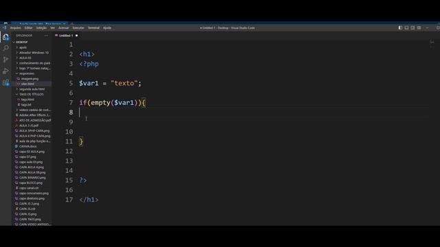Image resolution: width=440 pixels, height=247 pixels.
Task: Click the </h1> closing tag on line 17
Action: 89,200
